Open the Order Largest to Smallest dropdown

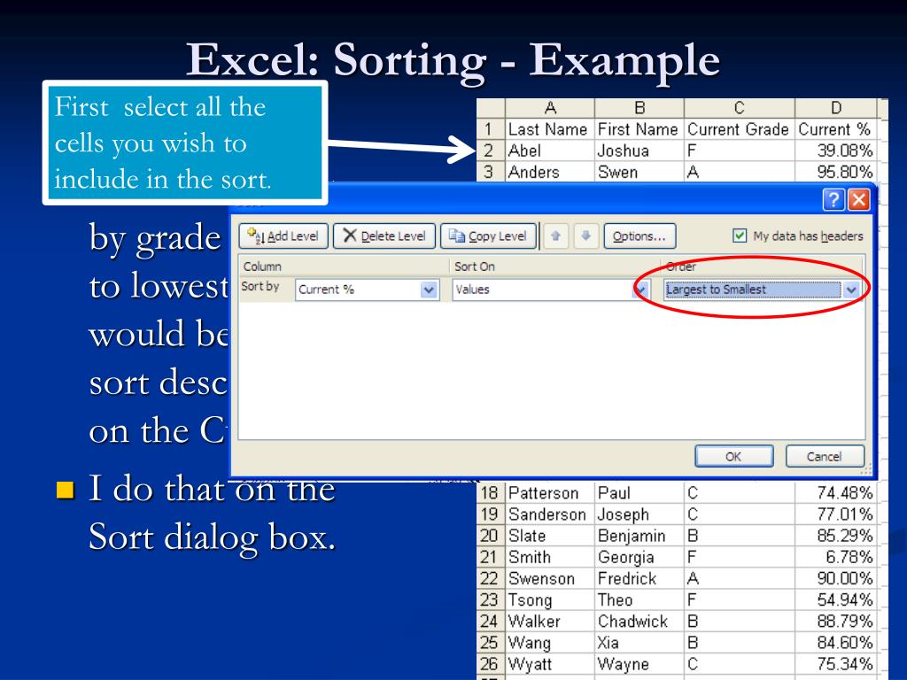pos(851,290)
